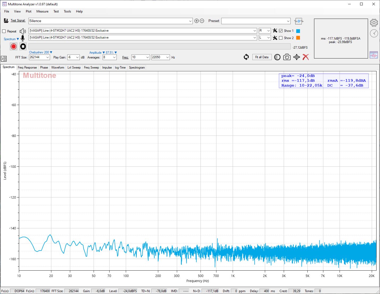
Task: Click the minus icon next to Test Signal
Action: point(202,21)
